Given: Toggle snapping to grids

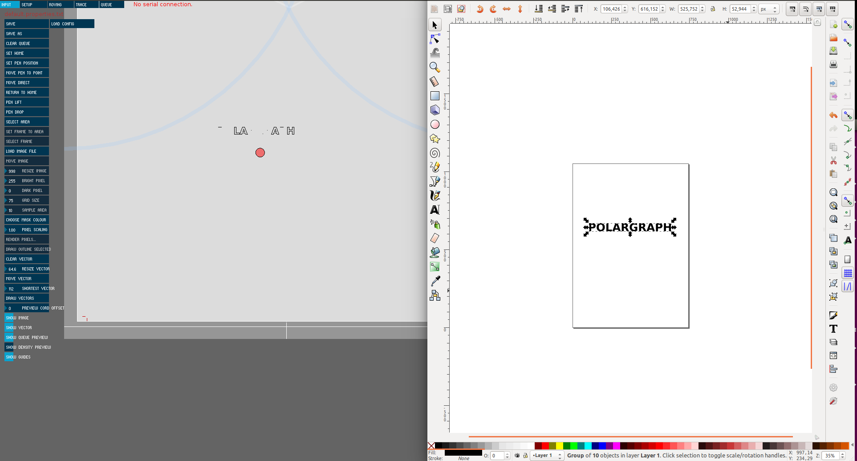Looking at the screenshot, I should tap(848, 273).
